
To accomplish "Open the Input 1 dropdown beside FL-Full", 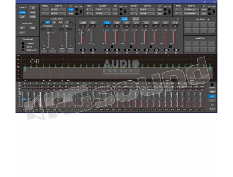I will pyautogui.click(x=45, y=10).
